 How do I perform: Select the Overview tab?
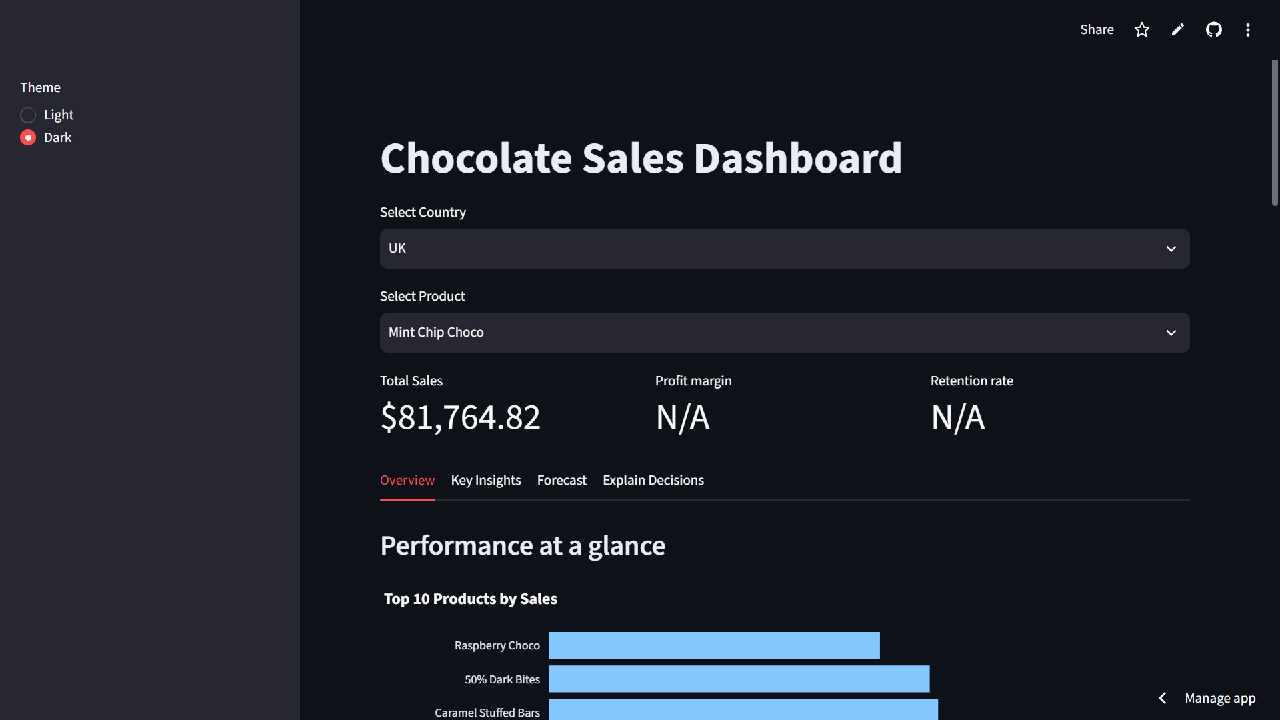point(407,481)
